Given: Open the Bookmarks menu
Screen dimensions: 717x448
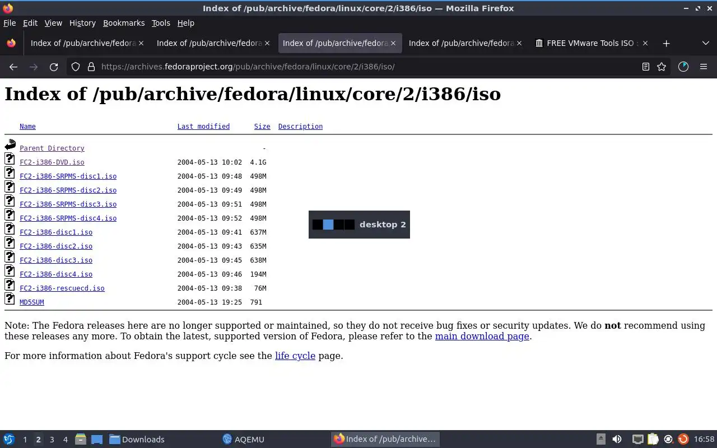Looking at the screenshot, I should click(124, 23).
